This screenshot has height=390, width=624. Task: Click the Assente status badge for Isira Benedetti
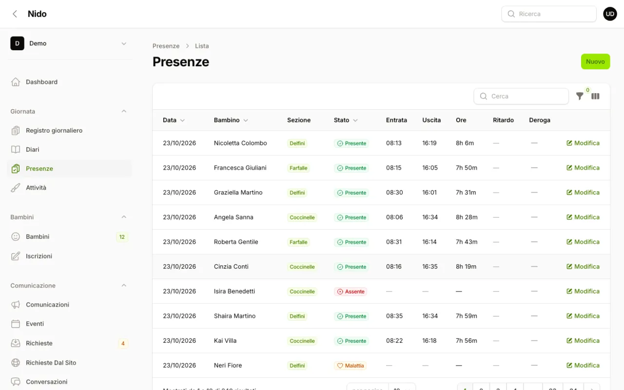tap(351, 292)
